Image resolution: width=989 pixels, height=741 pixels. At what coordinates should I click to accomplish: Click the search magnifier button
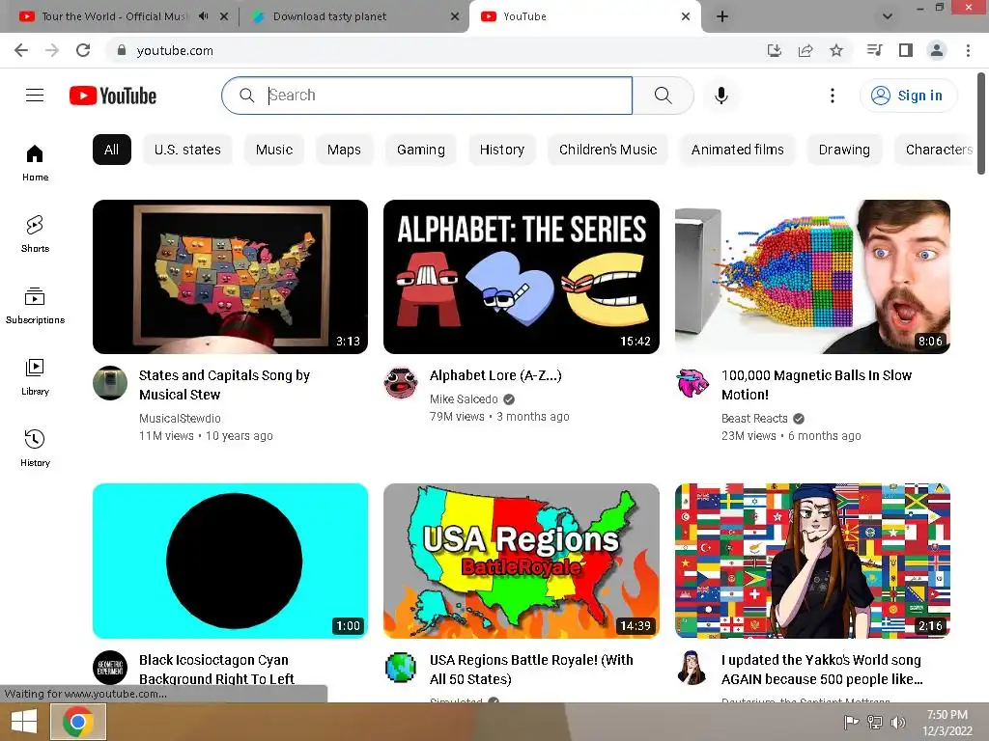[x=663, y=96]
